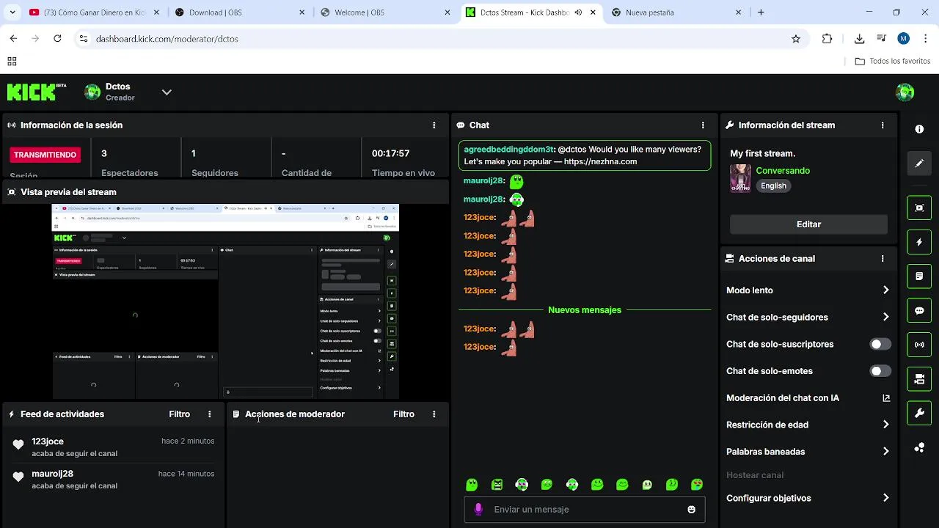Open Filtro in Feed de actividades
Image resolution: width=939 pixels, height=528 pixels.
(x=180, y=414)
